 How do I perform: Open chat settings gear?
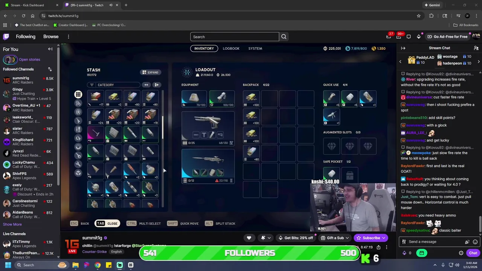point(461,253)
